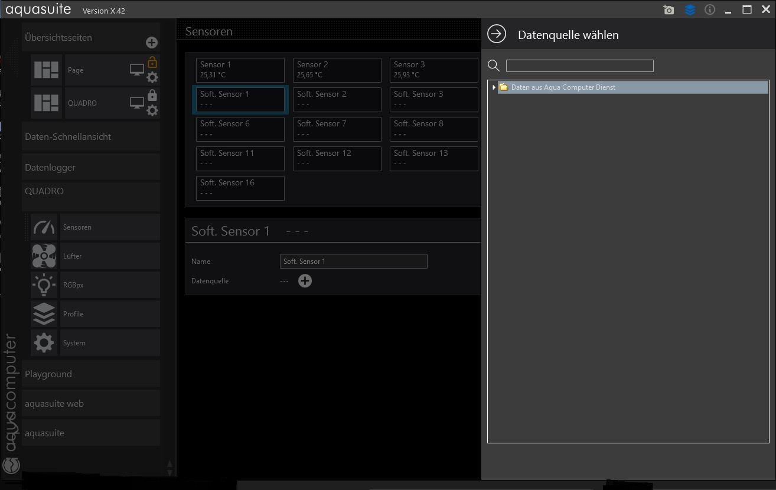
Task: Open the RGBpx light bulb icon
Action: pyautogui.click(x=44, y=285)
